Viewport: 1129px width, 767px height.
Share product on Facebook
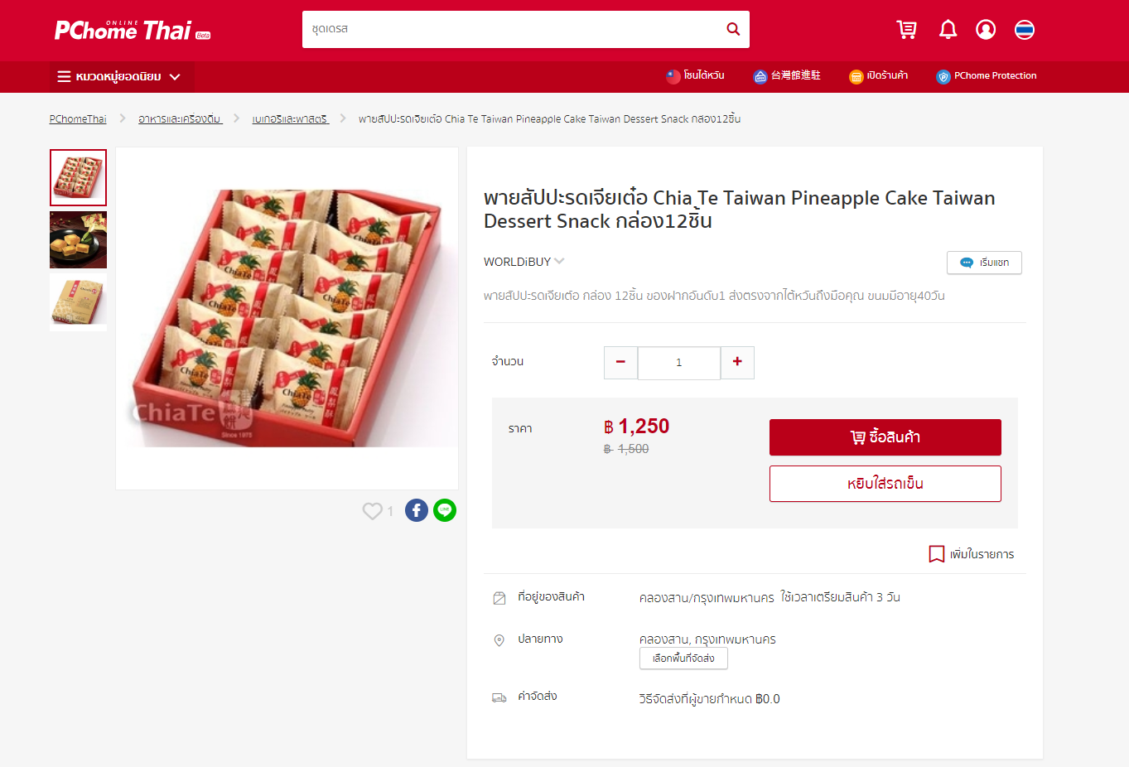coord(417,510)
